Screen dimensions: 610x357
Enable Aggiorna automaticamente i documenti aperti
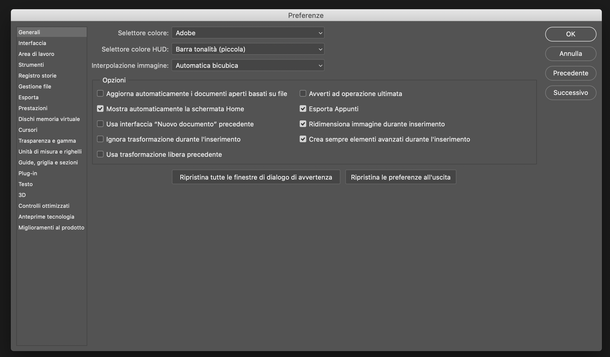tap(100, 94)
